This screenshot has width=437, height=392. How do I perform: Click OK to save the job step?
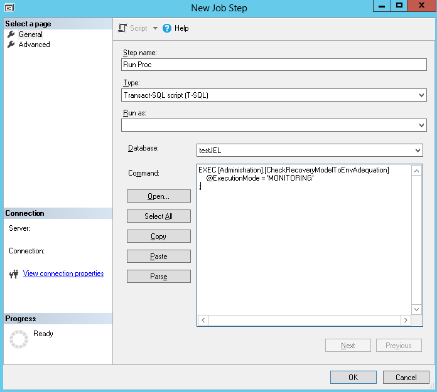tap(353, 377)
